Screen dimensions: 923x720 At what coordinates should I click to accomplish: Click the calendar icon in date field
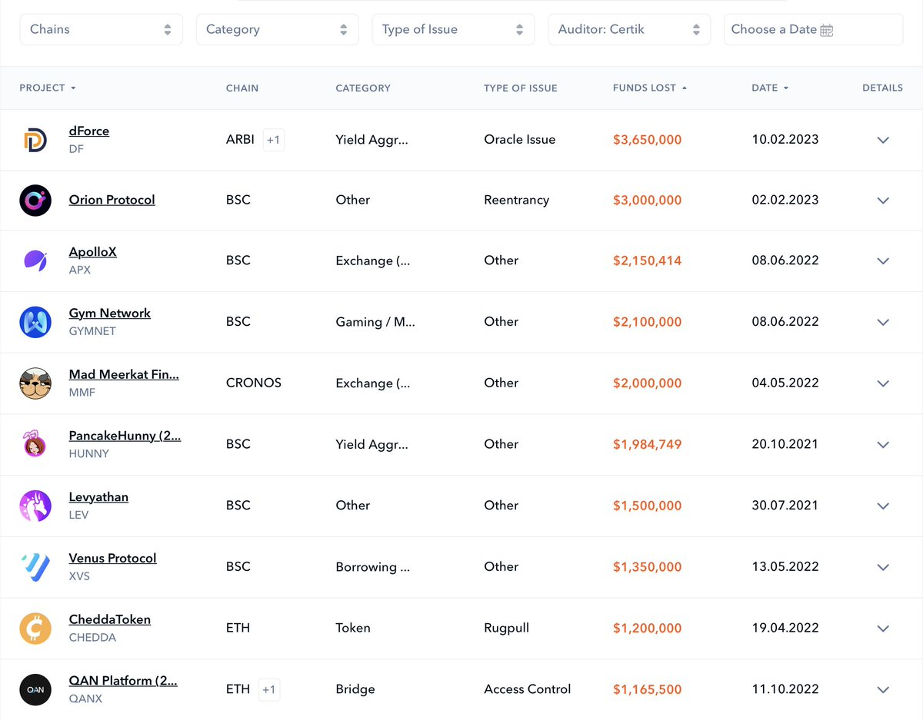827,31
